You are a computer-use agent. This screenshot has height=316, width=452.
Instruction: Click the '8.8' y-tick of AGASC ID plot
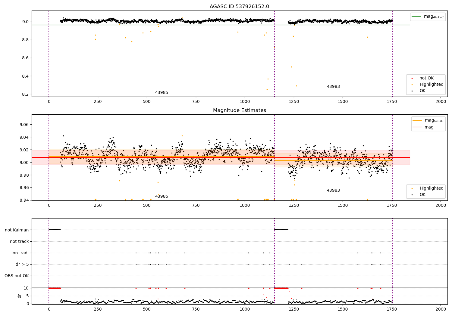coord(25,40)
